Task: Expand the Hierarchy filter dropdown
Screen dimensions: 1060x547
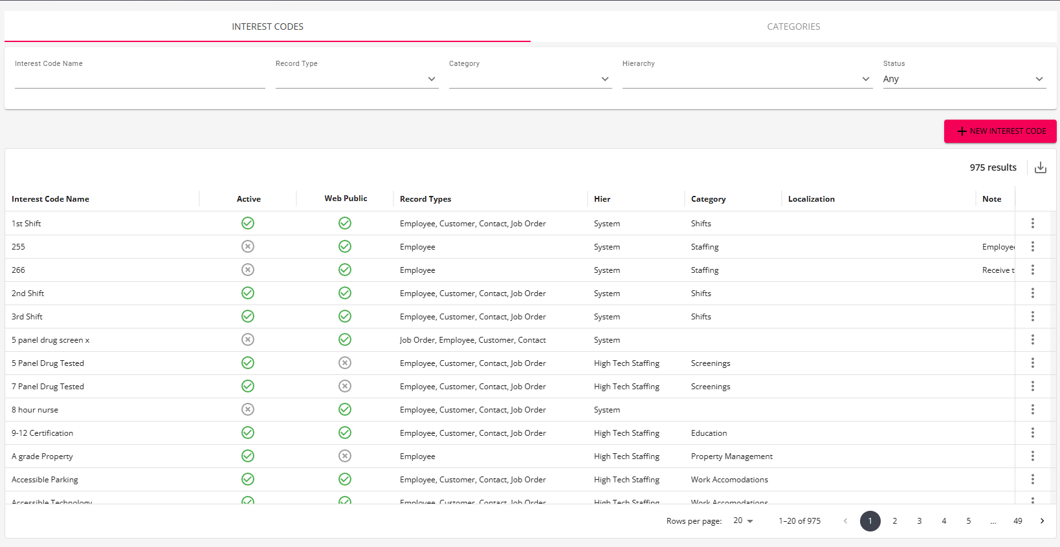Action: 747,79
